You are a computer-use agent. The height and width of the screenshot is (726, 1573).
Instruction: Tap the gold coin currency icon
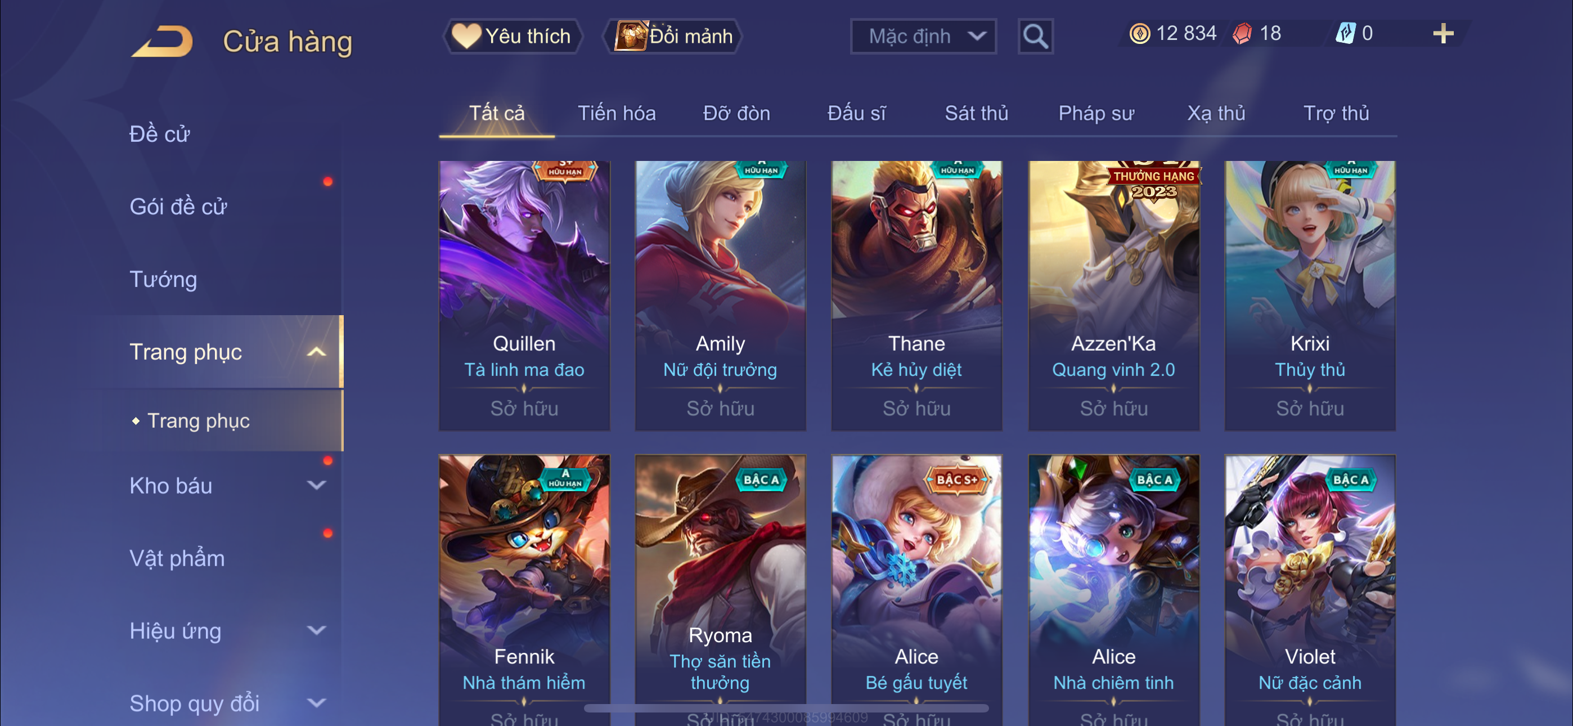coord(1139,34)
